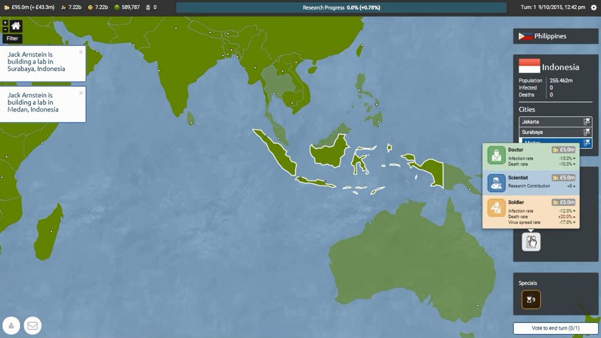Image resolution: width=601 pixels, height=338 pixels.
Task: Select the Scientist unit icon
Action: (x=496, y=183)
